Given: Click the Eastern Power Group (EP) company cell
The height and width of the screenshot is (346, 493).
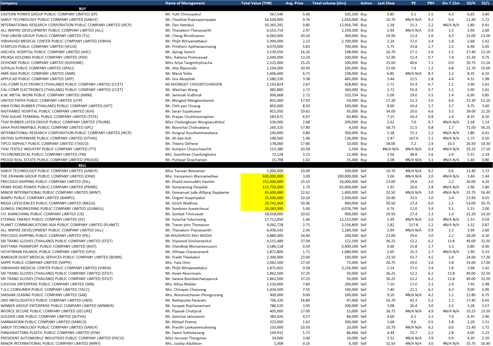Looking at the screenshot, I should point(49,14).
